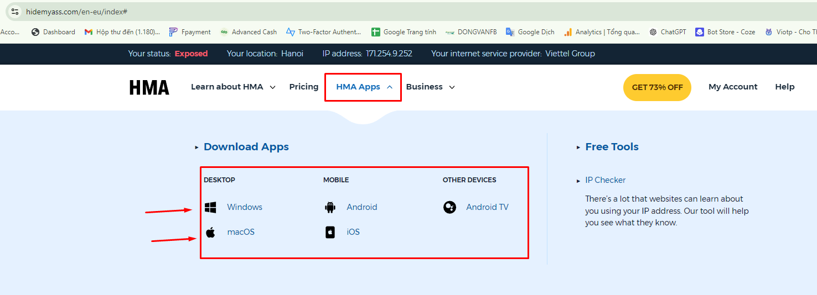Select the iOS download link
The width and height of the screenshot is (817, 295).
tap(353, 232)
